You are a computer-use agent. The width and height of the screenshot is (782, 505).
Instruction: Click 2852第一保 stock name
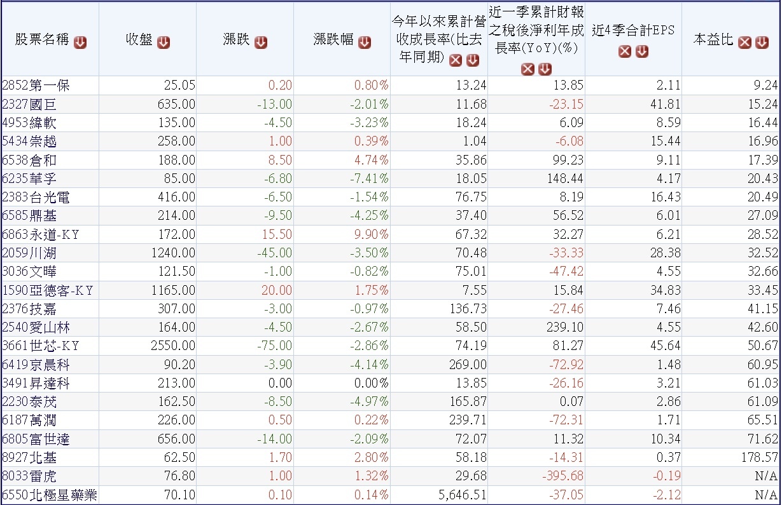coord(36,86)
